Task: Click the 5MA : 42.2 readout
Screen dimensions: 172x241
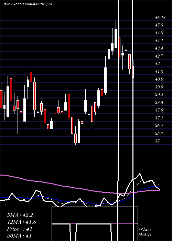Action: 20,215
